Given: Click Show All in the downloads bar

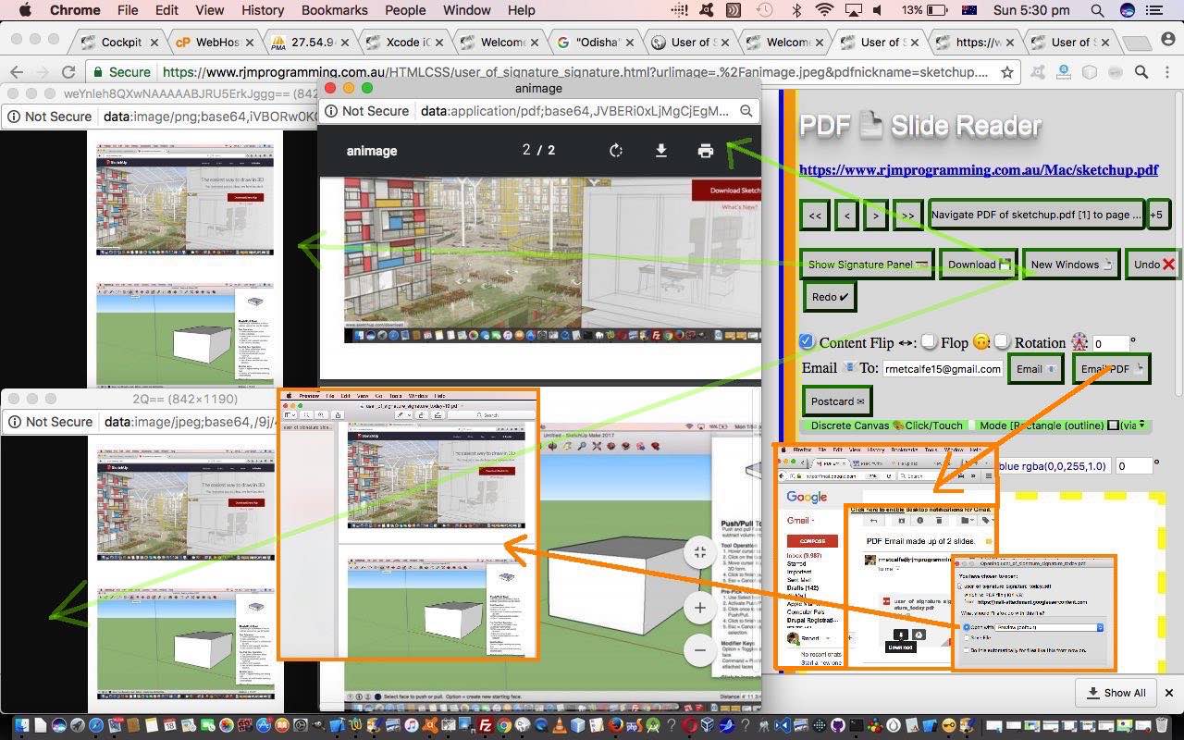Looking at the screenshot, I should 1116,693.
